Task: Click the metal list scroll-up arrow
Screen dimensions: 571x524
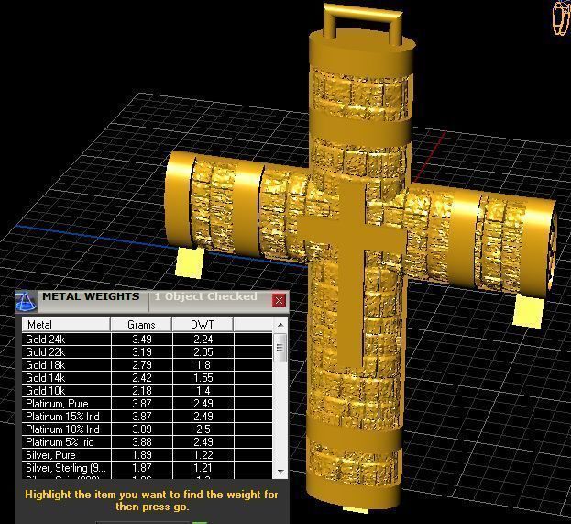Action: pyautogui.click(x=280, y=325)
